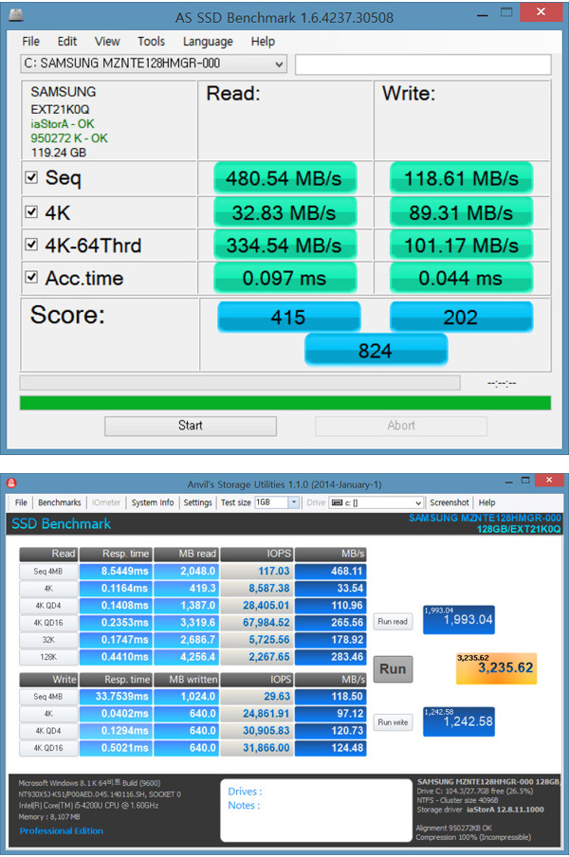The height and width of the screenshot is (857, 569).
Task: Click the Run read button
Action: [393, 622]
